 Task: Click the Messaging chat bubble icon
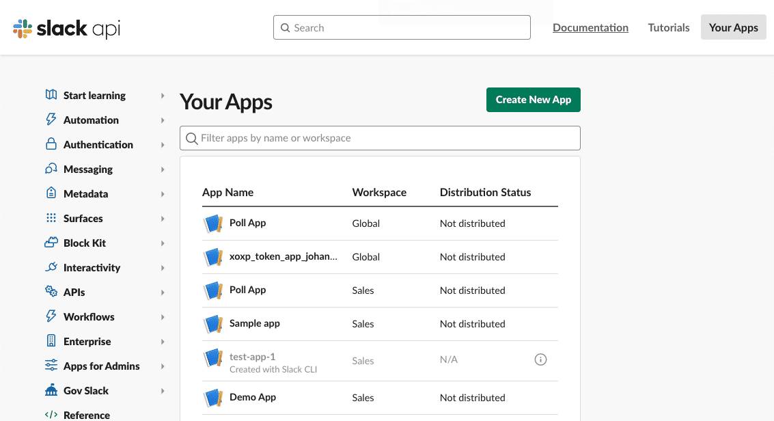[x=51, y=168]
